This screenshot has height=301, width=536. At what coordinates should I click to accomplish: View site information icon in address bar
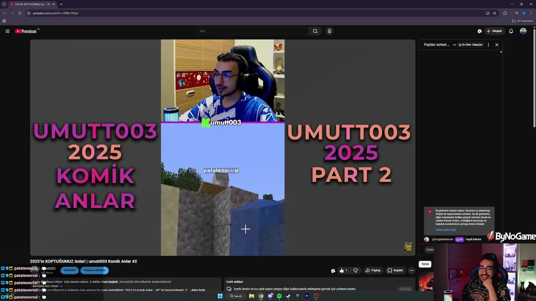28,13
